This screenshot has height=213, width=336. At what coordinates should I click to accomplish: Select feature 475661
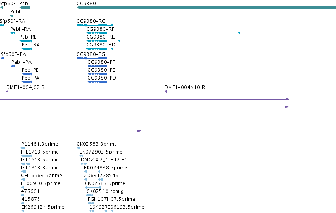click(x=30, y=191)
